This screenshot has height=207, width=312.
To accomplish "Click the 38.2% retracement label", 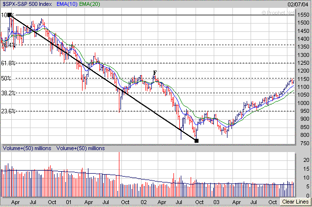I will click(x=8, y=93).
